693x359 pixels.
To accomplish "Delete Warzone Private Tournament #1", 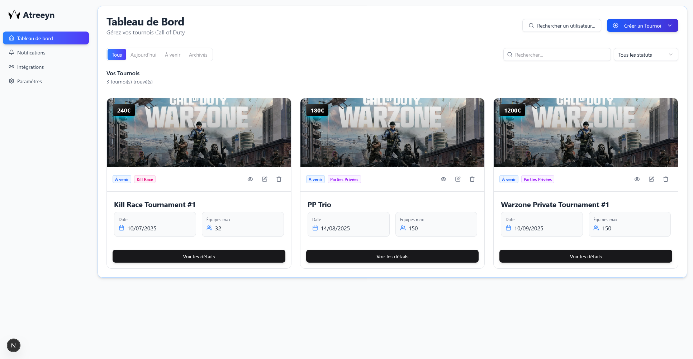I will 666,179.
